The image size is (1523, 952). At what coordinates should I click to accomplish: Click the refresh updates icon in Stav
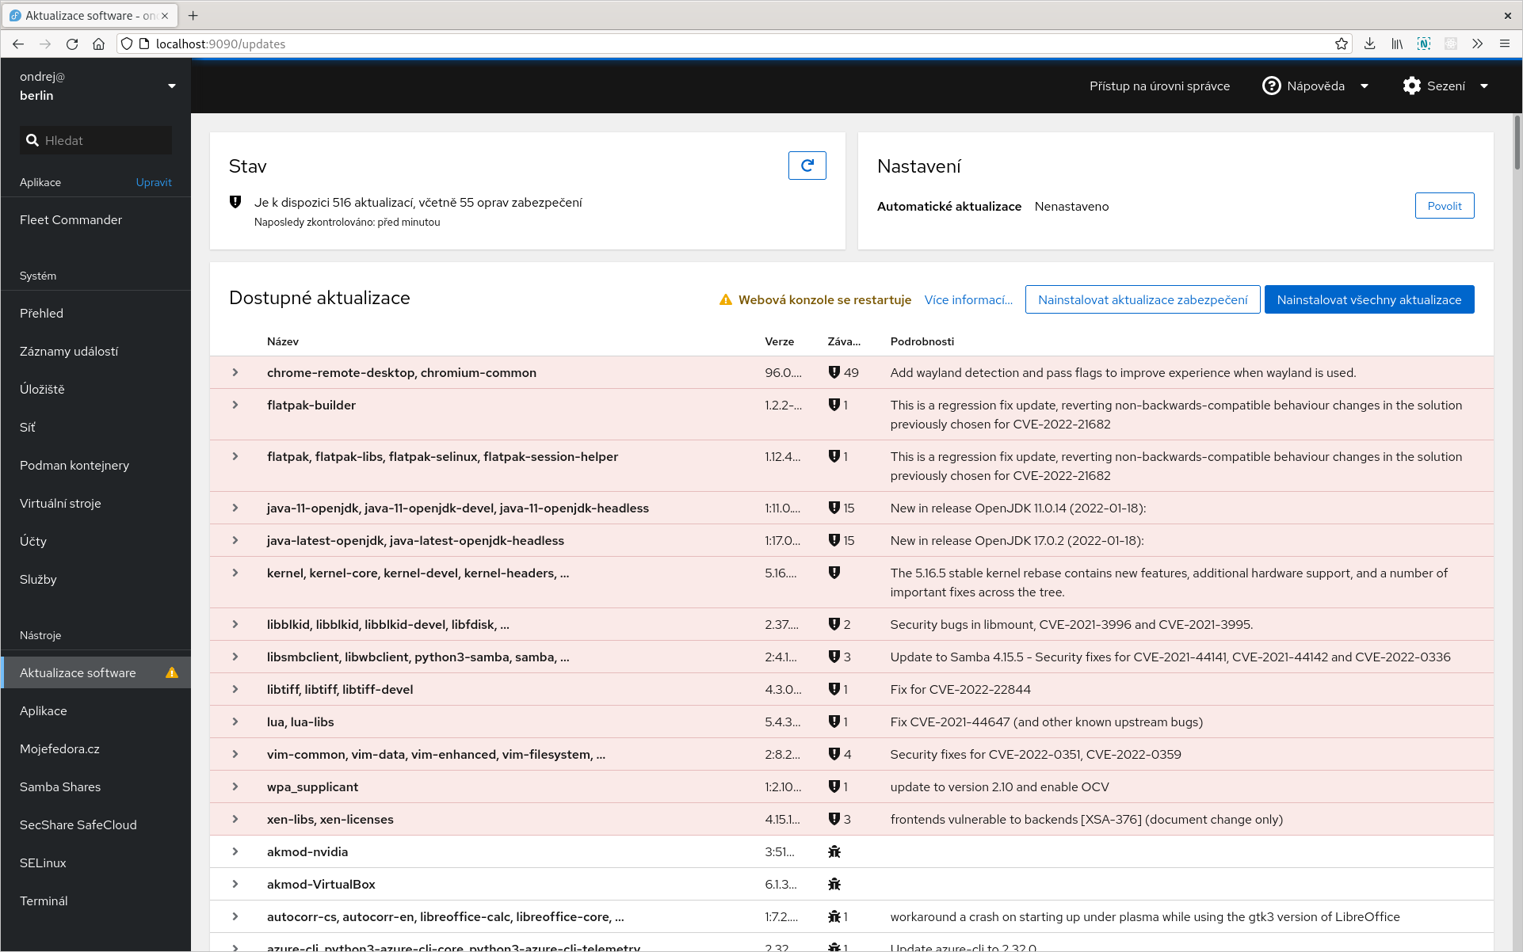(807, 166)
